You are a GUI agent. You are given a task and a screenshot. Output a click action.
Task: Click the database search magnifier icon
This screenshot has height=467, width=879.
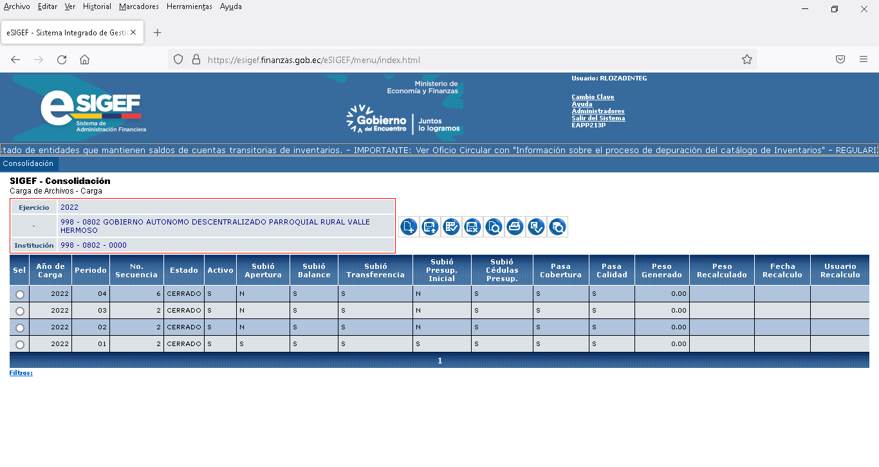pos(557,226)
